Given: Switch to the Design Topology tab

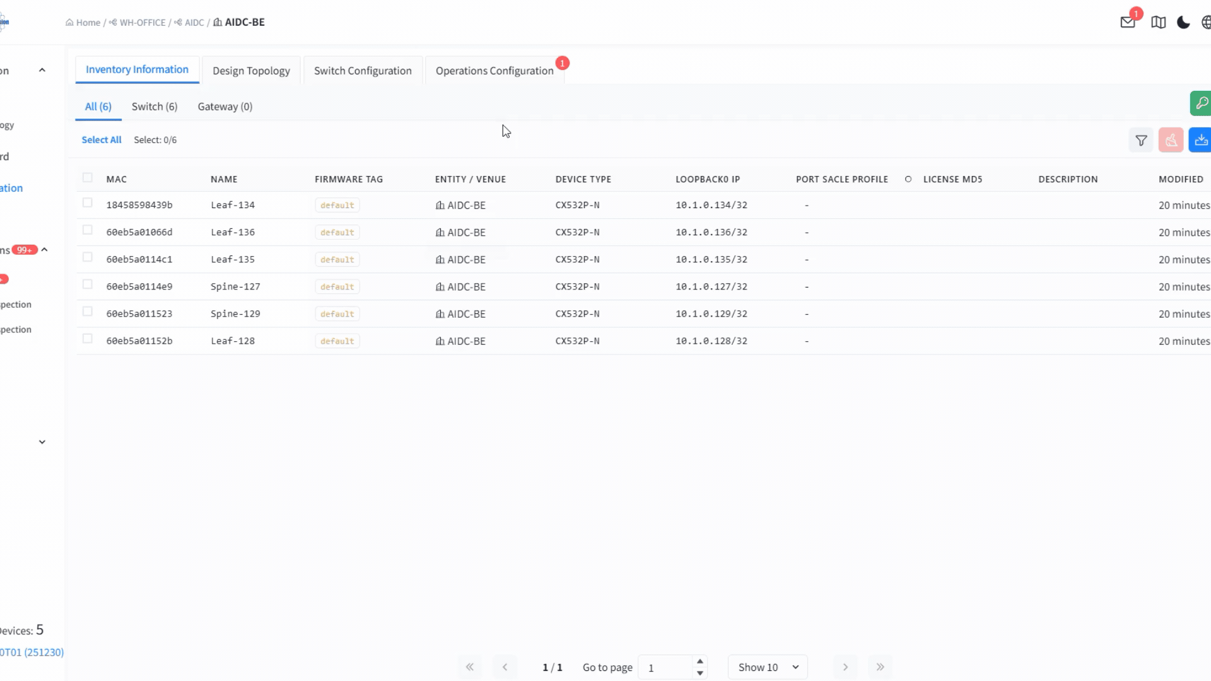Looking at the screenshot, I should (x=251, y=71).
